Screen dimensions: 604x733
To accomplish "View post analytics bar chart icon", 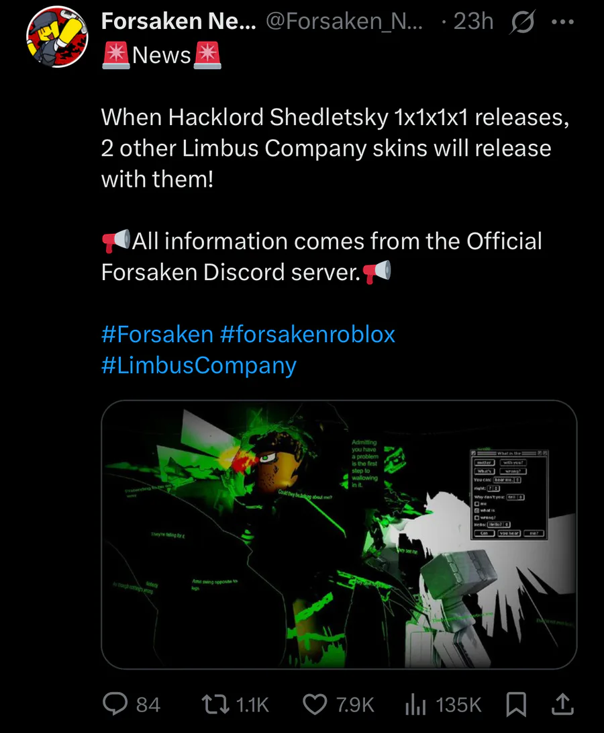I will 415,704.
